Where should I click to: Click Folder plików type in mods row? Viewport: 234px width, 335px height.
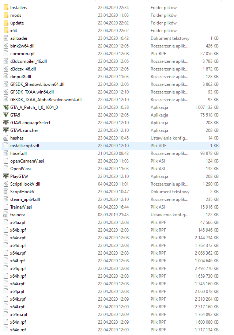click(164, 15)
